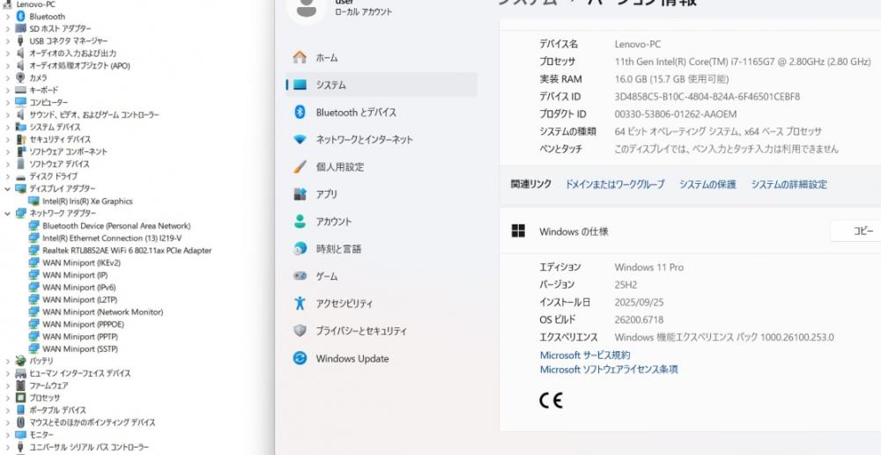Expand the ヒューマン インターフェイス デバイス node

click(7, 373)
